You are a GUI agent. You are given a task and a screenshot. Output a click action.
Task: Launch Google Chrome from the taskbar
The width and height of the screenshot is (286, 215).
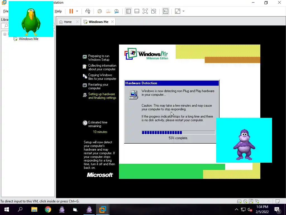pyautogui.click(x=48, y=209)
